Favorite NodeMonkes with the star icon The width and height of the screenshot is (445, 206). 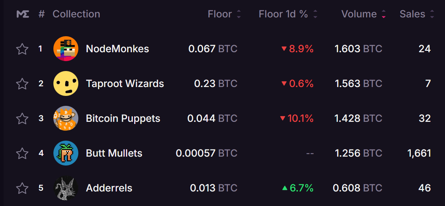pyautogui.click(x=22, y=49)
